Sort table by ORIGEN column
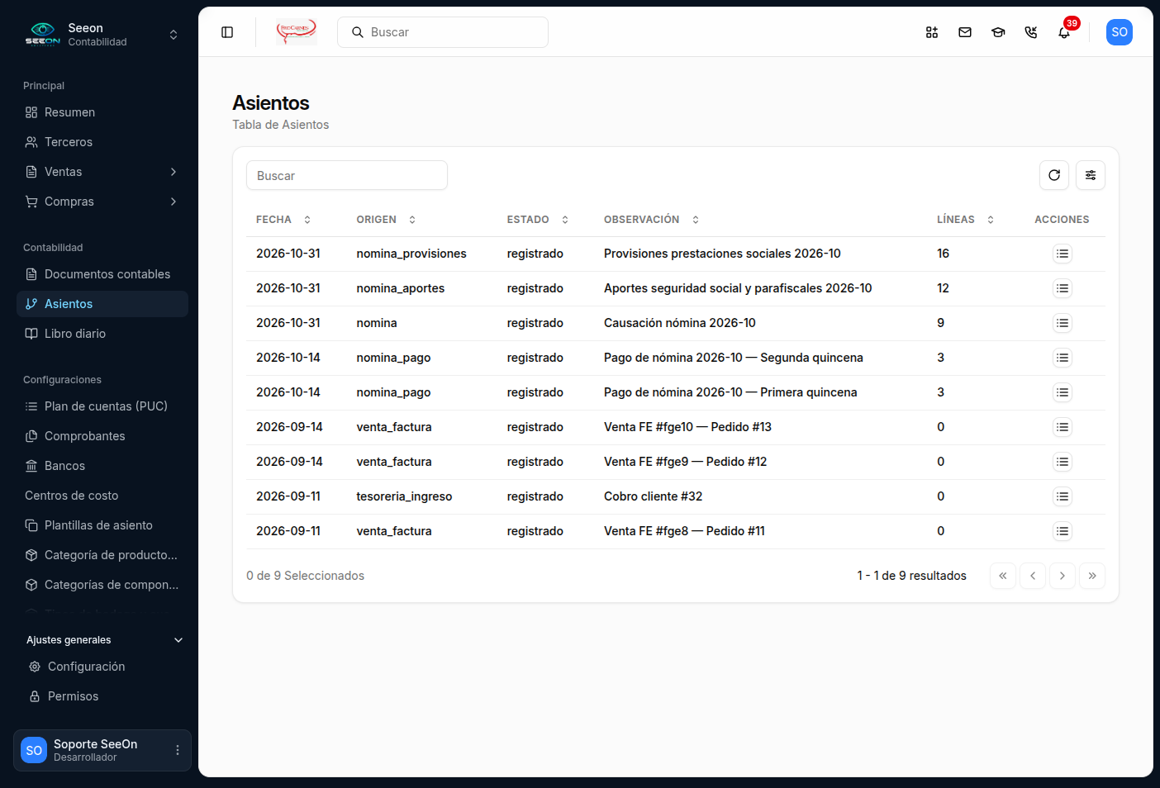 point(386,220)
